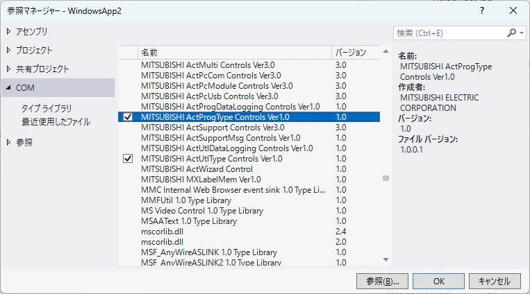This screenshot has height=294, width=530.
Task: Collapse the COM category
Action: [x=8, y=88]
